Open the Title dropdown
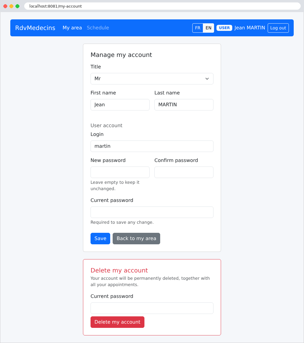 coord(152,79)
